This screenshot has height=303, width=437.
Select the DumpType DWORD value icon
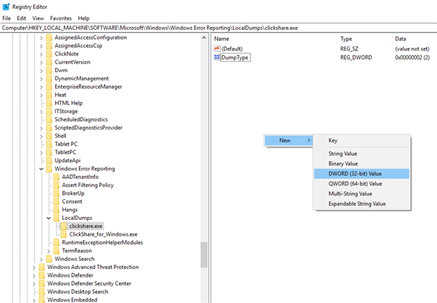[217, 58]
